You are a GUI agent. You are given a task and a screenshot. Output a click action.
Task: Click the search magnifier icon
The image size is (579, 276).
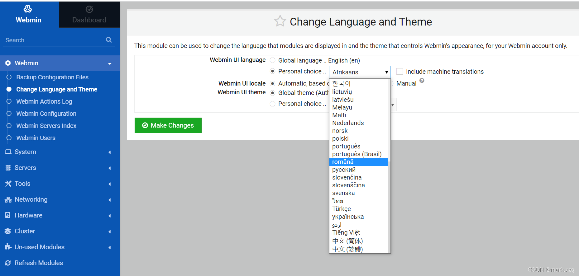tap(109, 40)
